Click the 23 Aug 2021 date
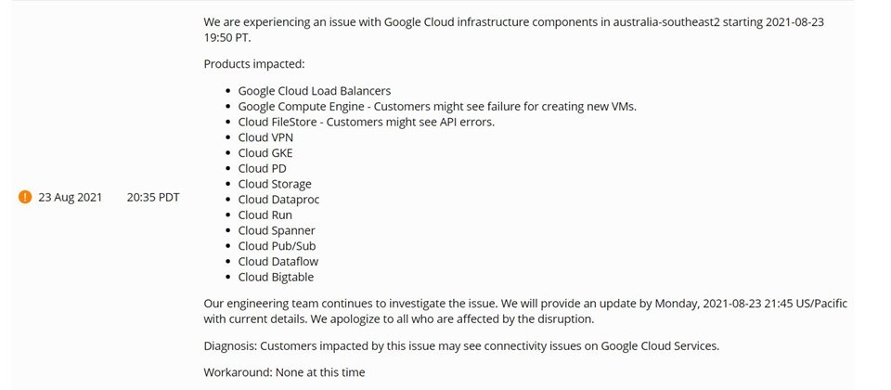 70,197
